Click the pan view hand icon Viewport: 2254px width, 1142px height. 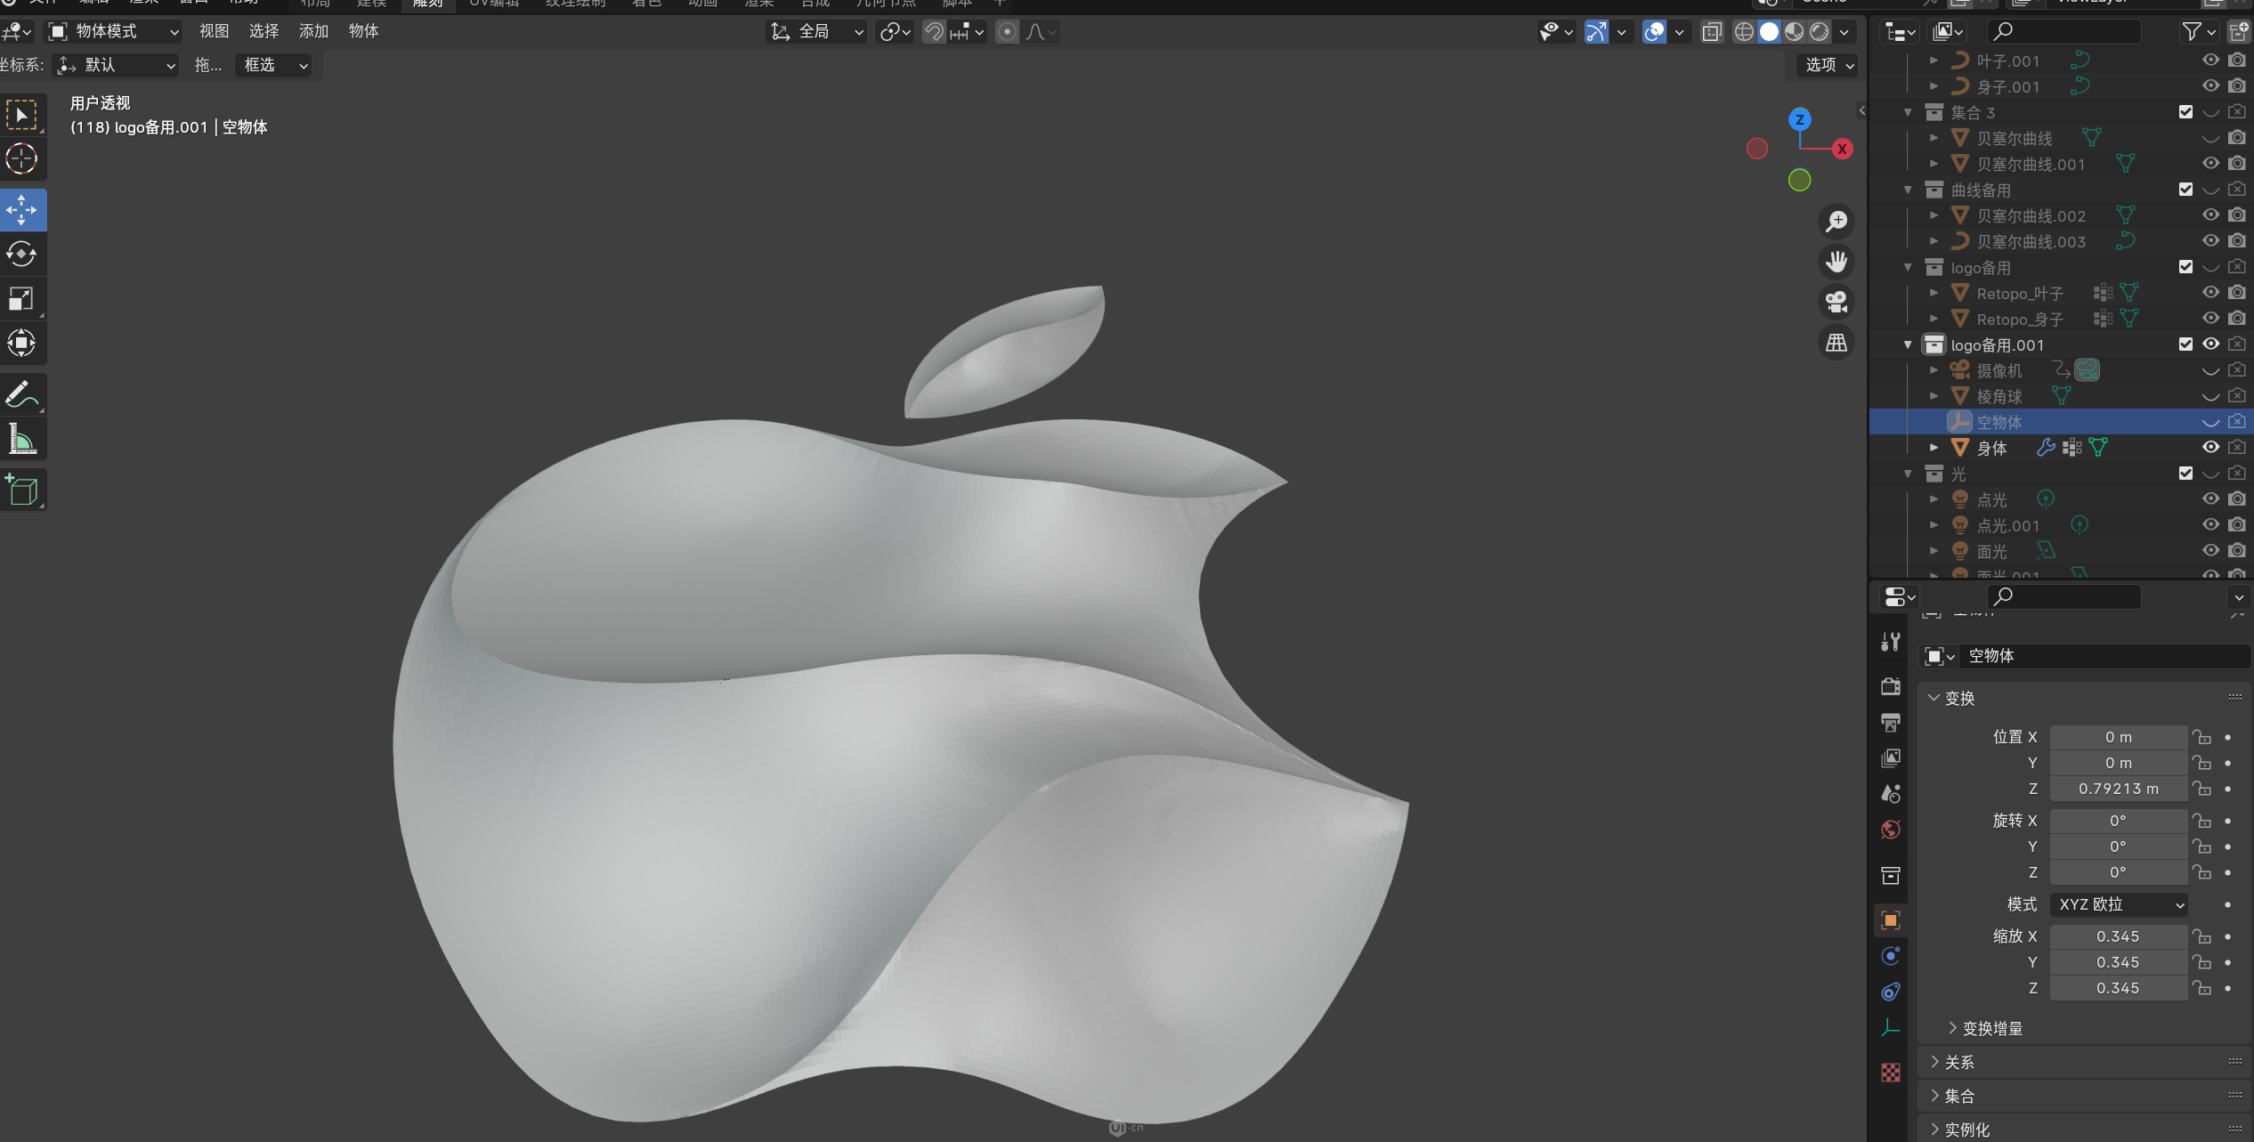point(1836,262)
